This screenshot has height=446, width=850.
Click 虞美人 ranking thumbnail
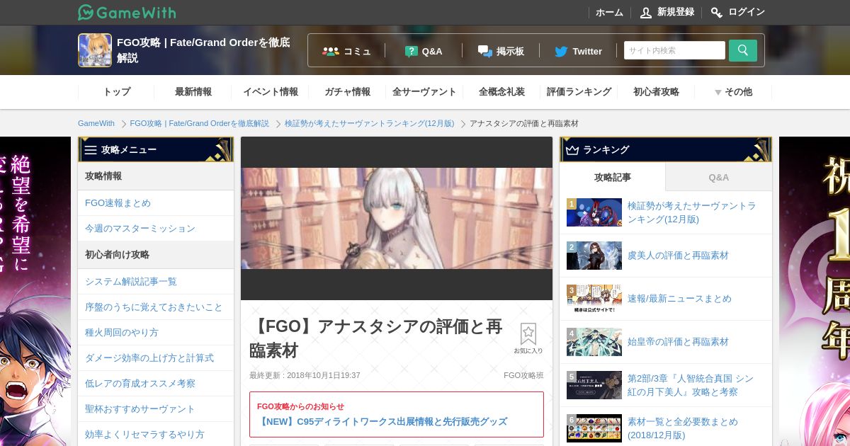point(594,256)
